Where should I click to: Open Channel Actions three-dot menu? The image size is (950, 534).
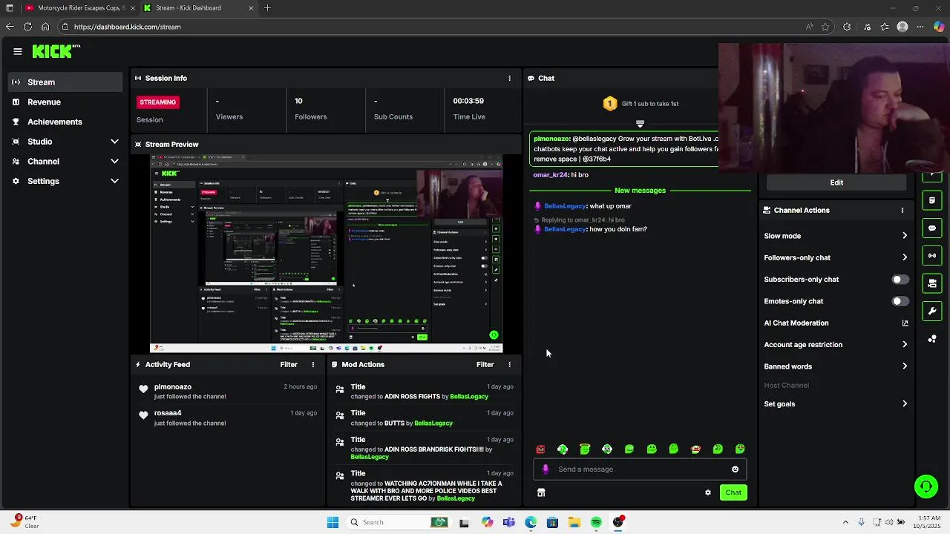click(x=902, y=210)
